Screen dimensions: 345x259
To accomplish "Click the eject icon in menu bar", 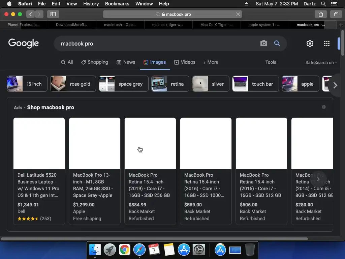I will tap(246, 4).
